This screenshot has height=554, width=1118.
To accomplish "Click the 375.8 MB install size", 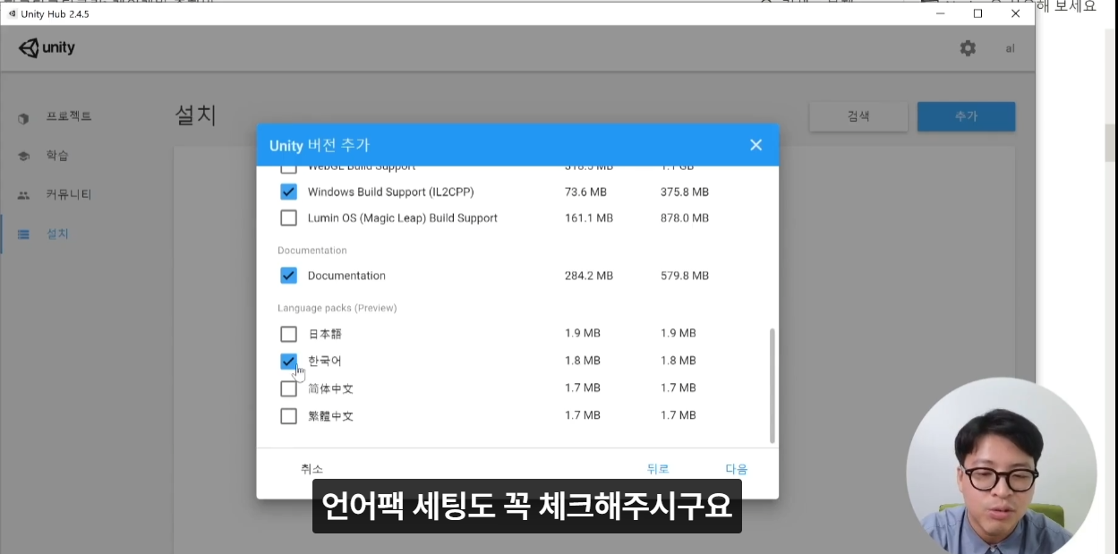I will [x=685, y=192].
